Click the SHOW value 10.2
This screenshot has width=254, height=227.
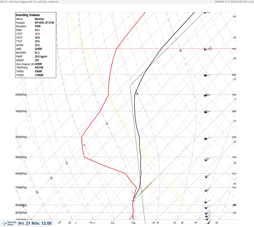37,45
